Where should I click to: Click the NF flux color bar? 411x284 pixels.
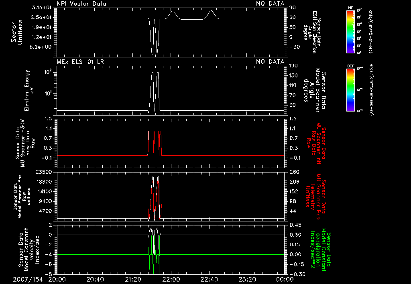pyautogui.click(x=350, y=31)
